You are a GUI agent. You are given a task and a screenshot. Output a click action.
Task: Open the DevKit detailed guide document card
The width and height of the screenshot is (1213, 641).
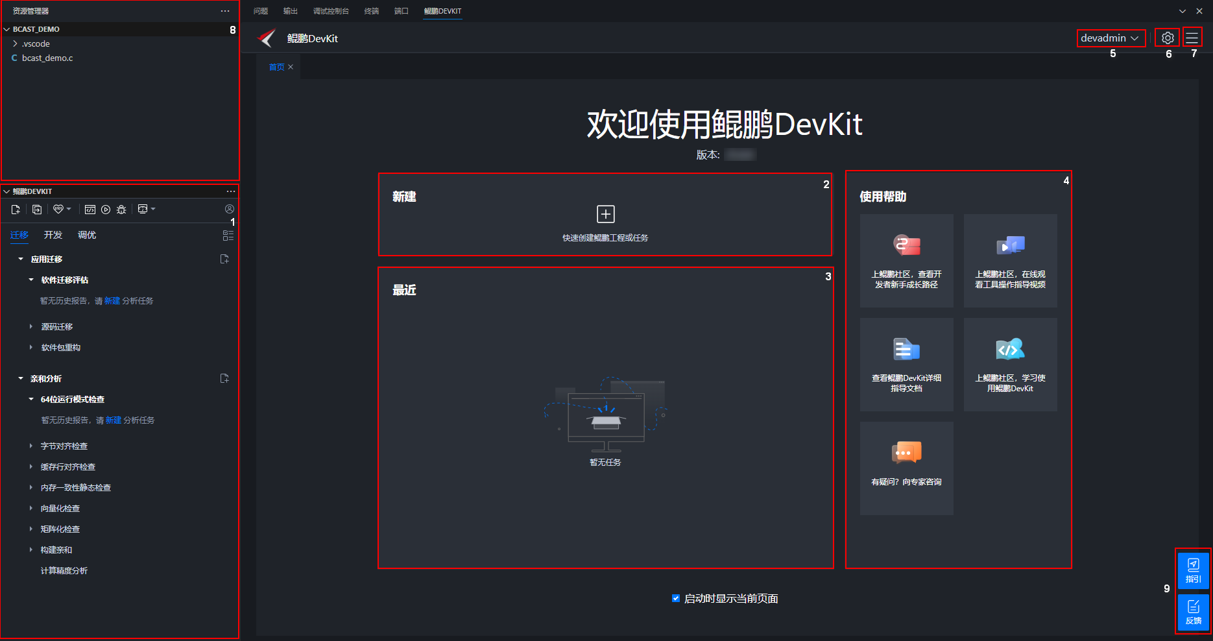(x=906, y=365)
